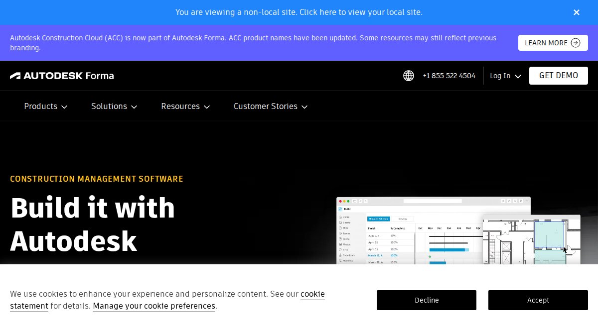
Task: Click the 'view your local site' banner text
Action: (x=299, y=12)
